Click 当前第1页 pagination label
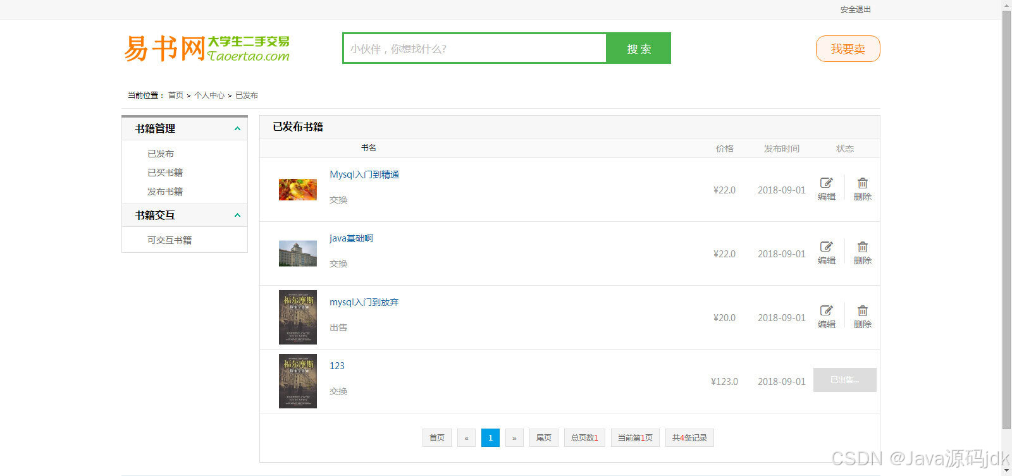 pyautogui.click(x=635, y=438)
